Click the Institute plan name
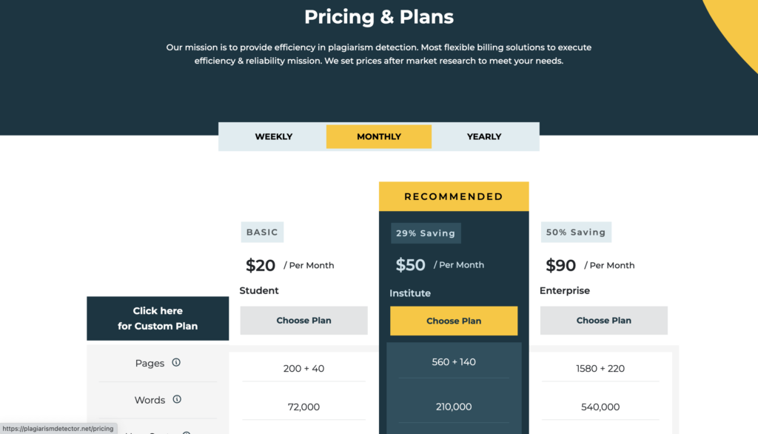 pos(410,293)
